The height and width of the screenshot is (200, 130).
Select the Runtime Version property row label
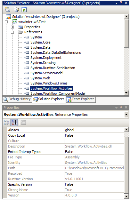point(20,179)
